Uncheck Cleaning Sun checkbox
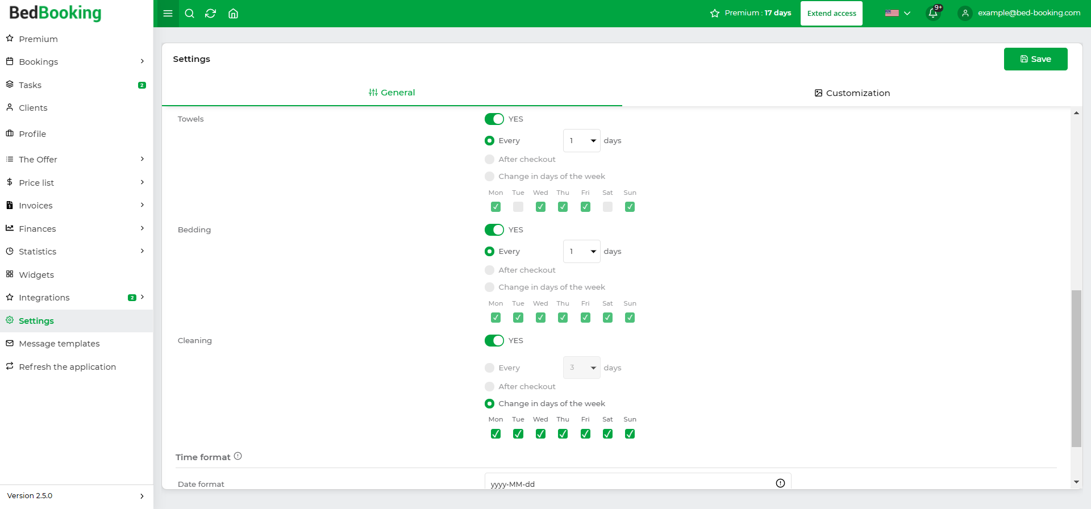Viewport: 1091px width, 509px height. point(630,433)
